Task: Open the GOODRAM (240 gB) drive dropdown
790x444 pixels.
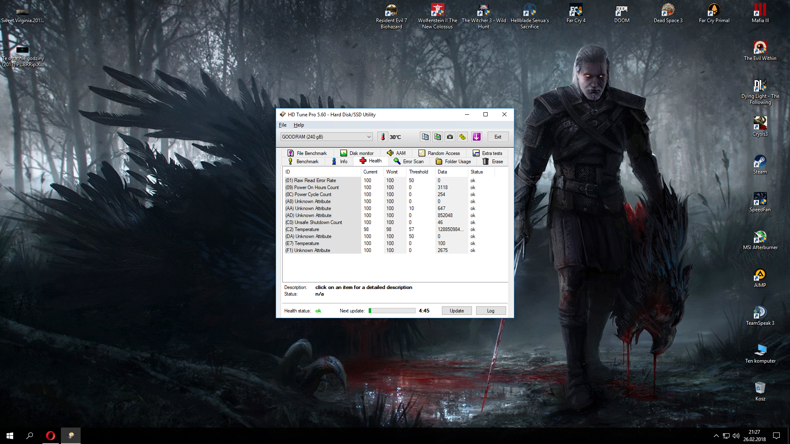Action: [327, 137]
